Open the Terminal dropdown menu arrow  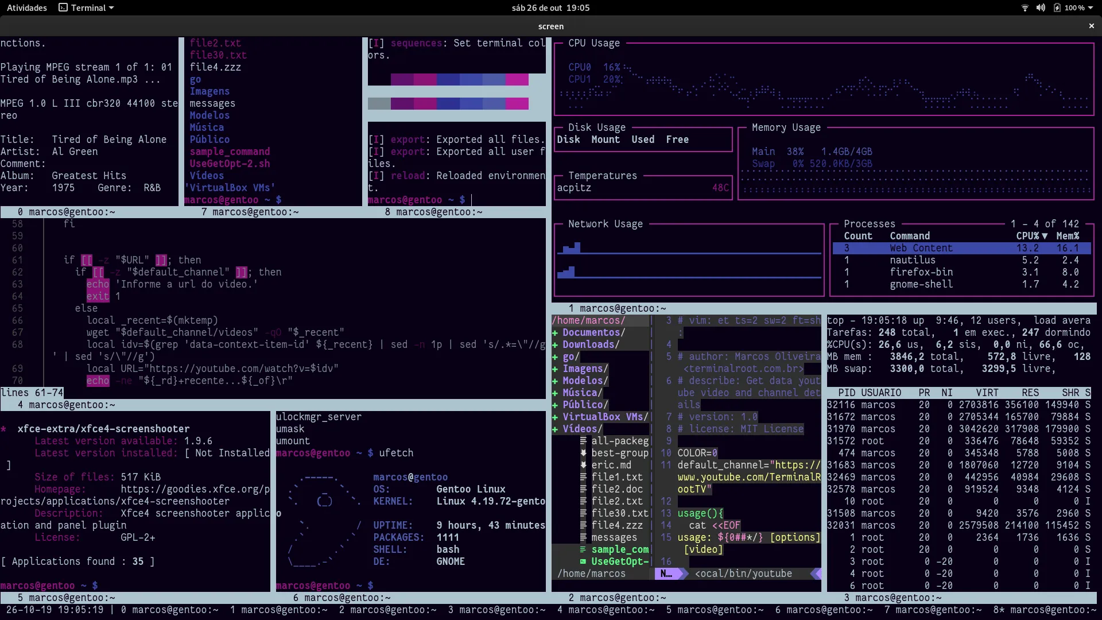coord(111,8)
